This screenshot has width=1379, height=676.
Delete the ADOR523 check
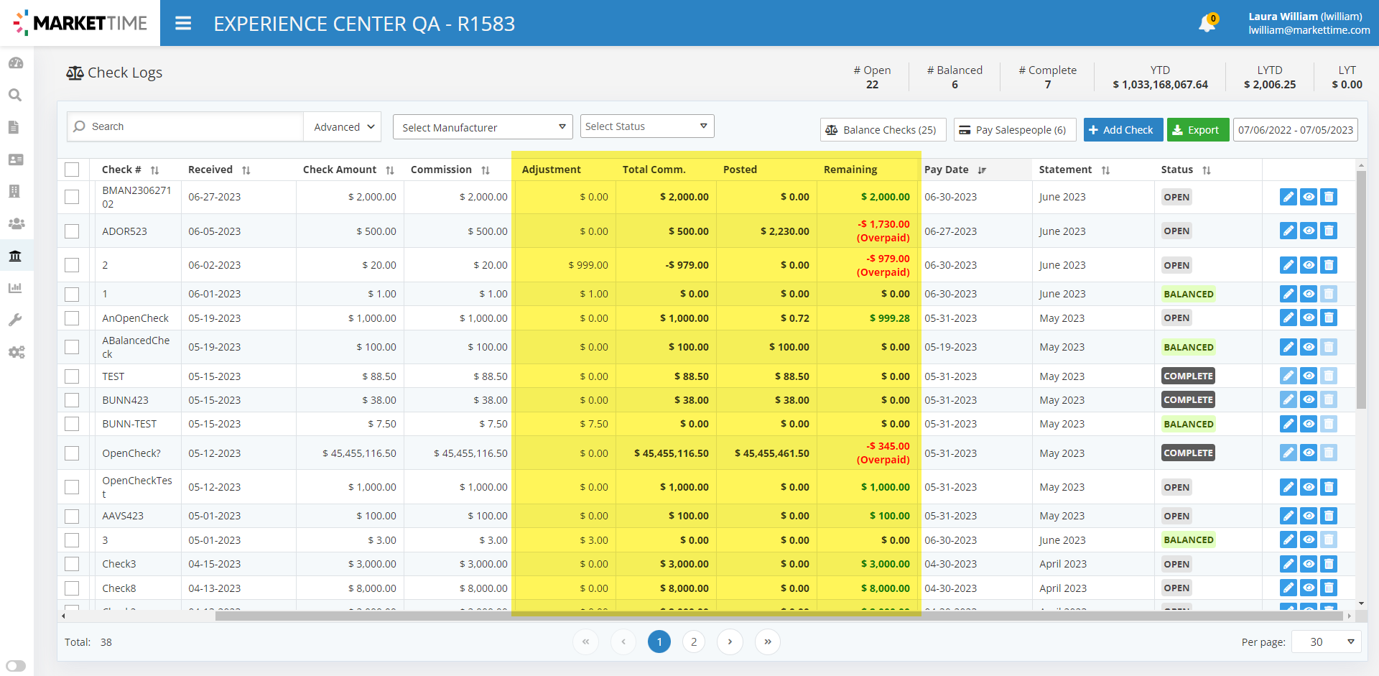pos(1329,231)
